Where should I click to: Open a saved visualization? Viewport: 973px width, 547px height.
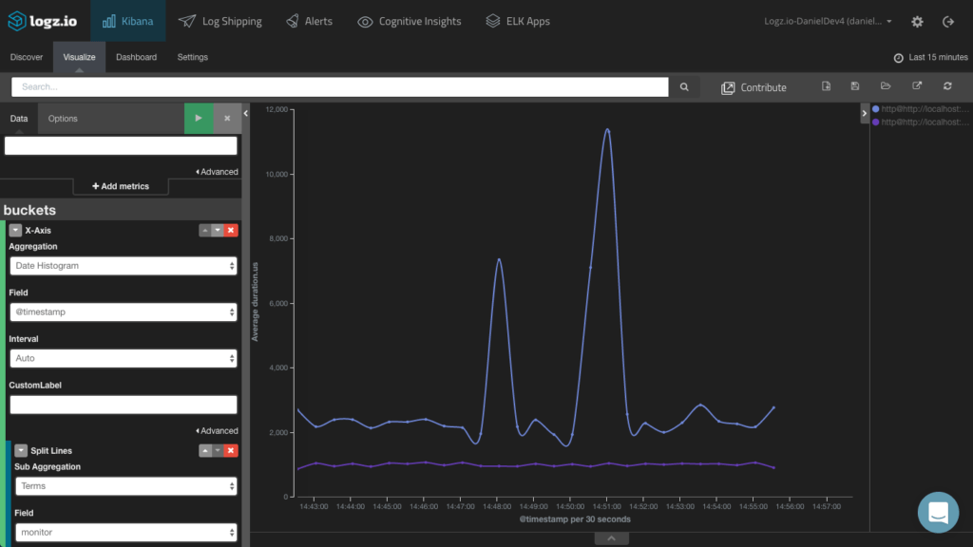coord(885,85)
